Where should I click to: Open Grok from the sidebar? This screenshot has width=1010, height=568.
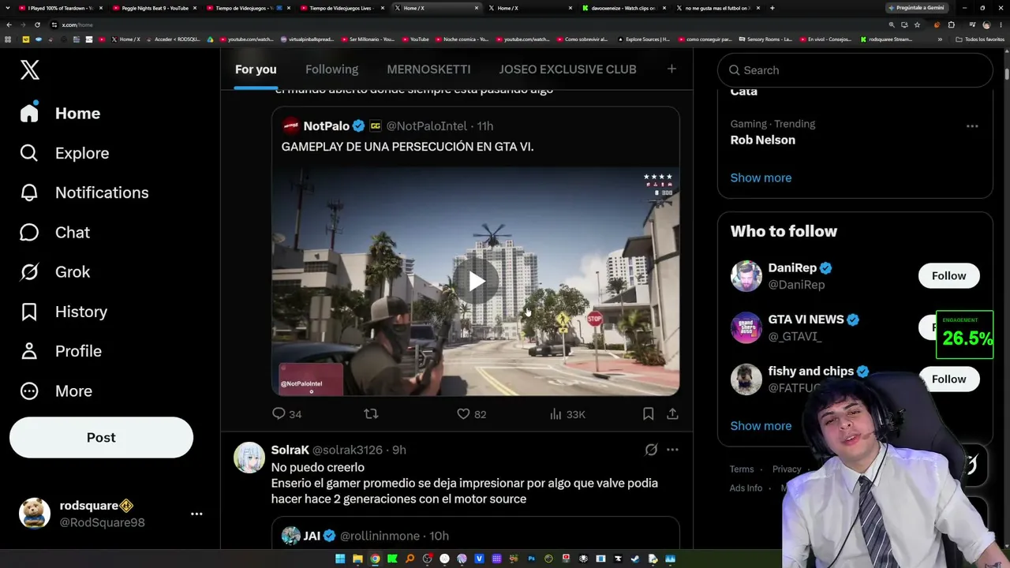[x=55, y=272]
